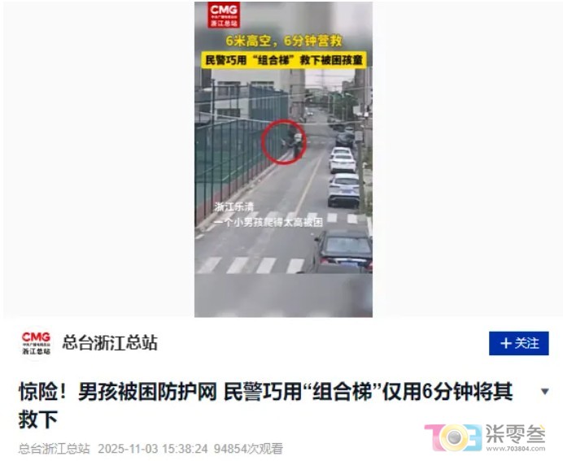
Task: Play the rescue video thumbnail
Action: tap(283, 159)
